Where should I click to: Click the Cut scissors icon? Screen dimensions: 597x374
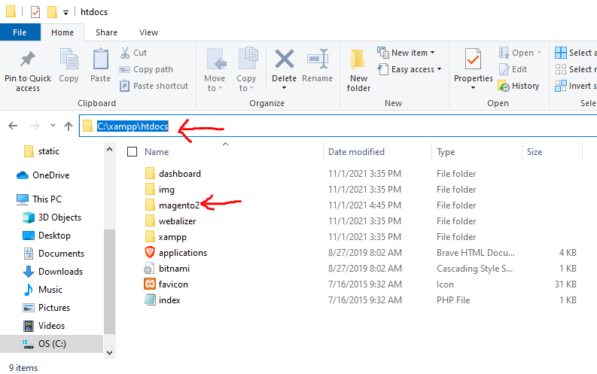(x=125, y=53)
